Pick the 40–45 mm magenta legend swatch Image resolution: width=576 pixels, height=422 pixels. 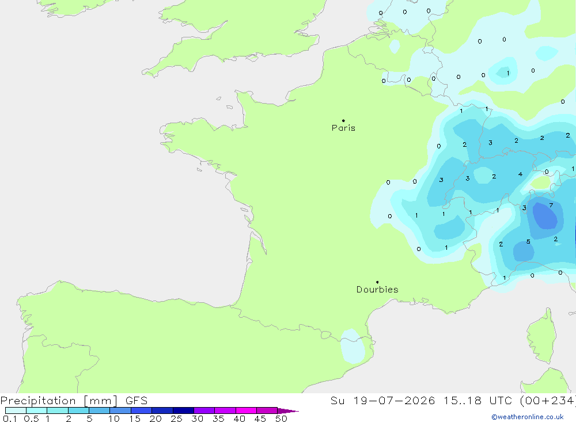pos(246,410)
